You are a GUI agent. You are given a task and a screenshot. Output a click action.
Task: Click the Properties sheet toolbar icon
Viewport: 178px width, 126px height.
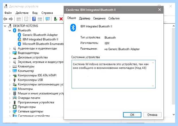(26, 19)
